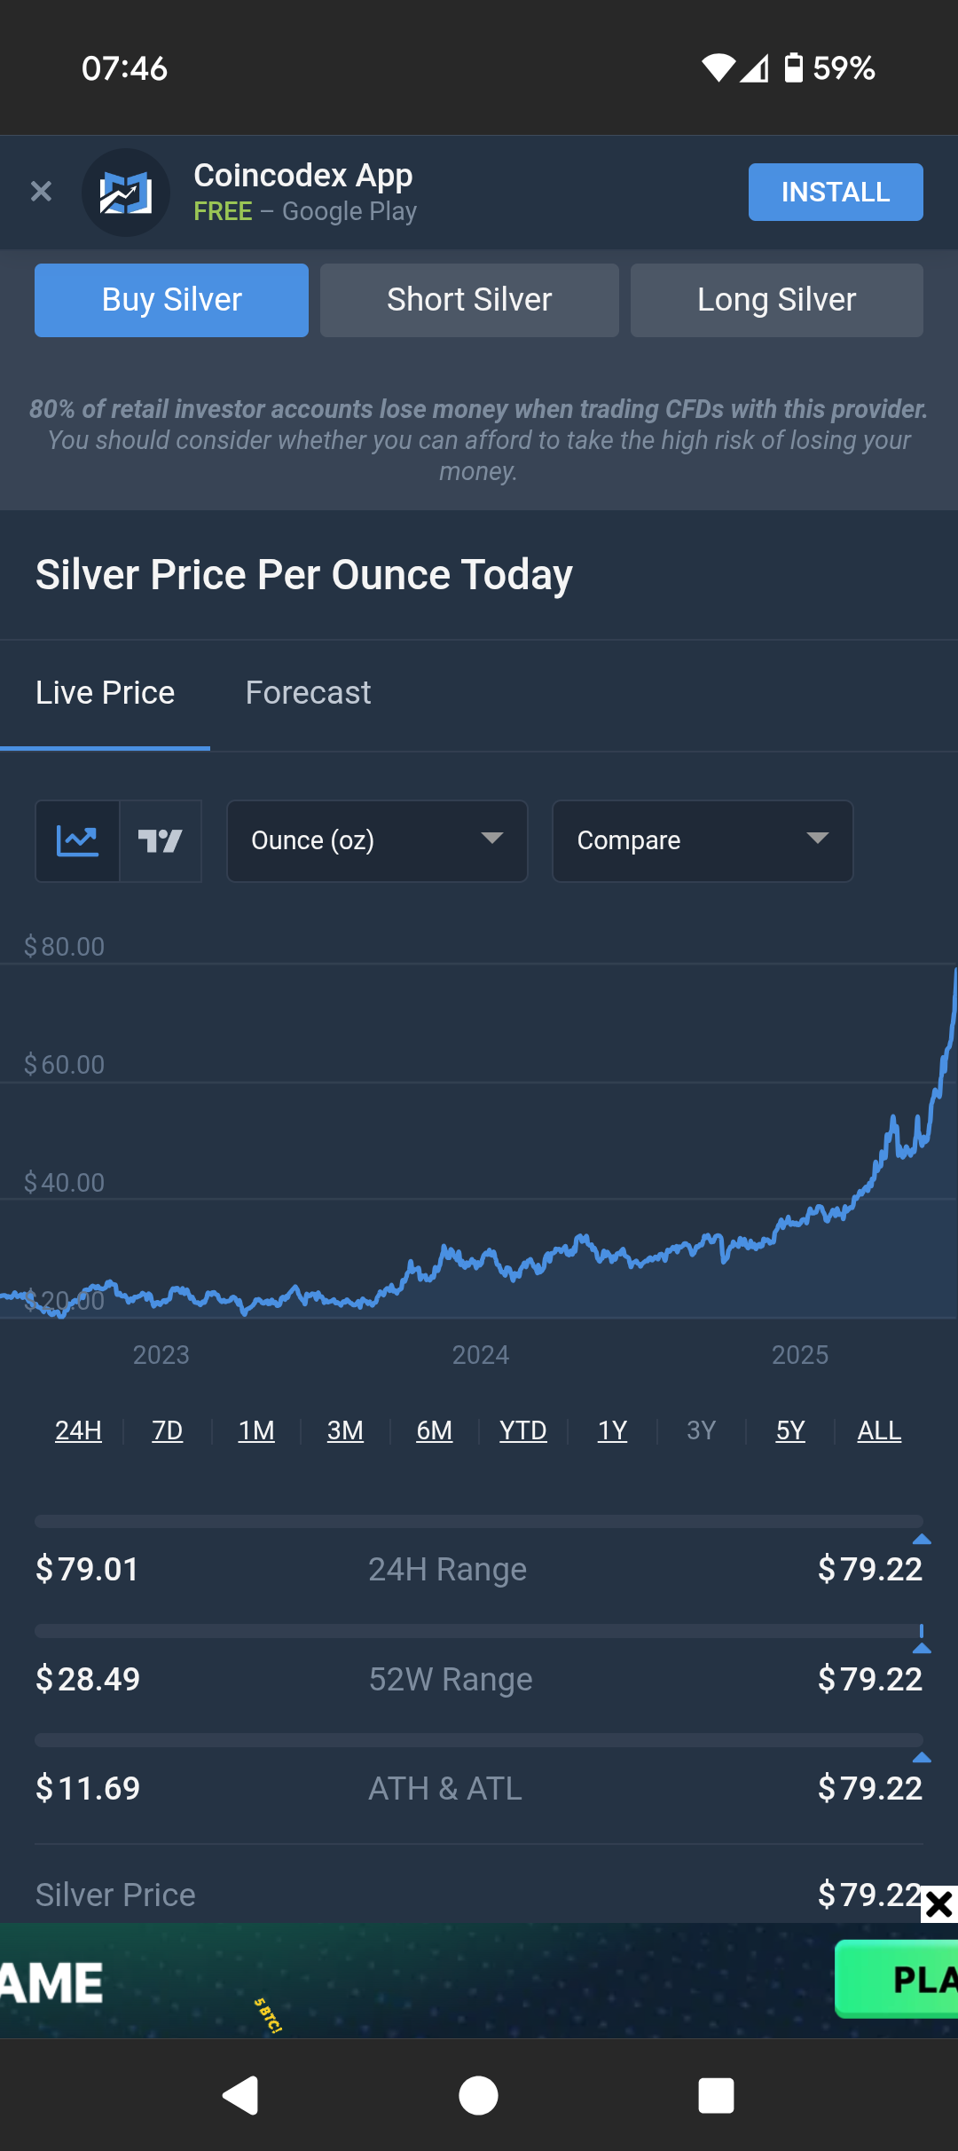Switch to the Forecast tab
The image size is (958, 2151).
point(308,693)
